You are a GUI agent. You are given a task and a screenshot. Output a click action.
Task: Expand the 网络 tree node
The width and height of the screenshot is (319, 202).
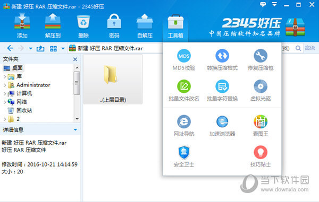point(5,102)
